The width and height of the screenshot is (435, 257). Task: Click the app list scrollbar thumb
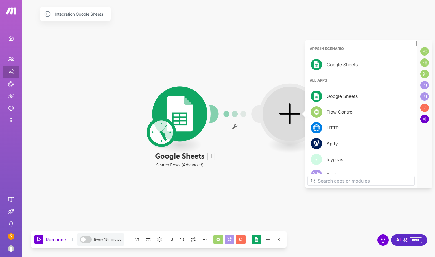tap(416, 43)
